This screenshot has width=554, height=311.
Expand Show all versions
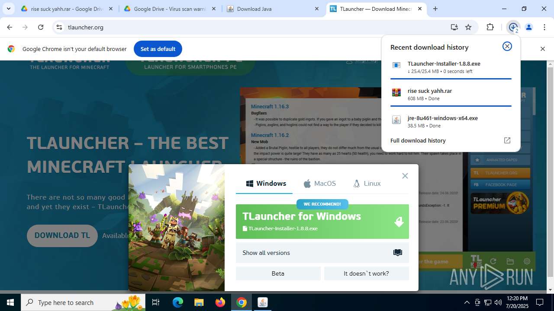[322, 253]
